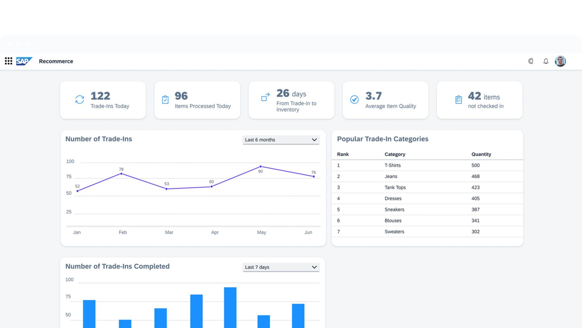This screenshot has width=582, height=328.
Task: Click the tallest blue bar in the chart
Action: tap(230, 307)
